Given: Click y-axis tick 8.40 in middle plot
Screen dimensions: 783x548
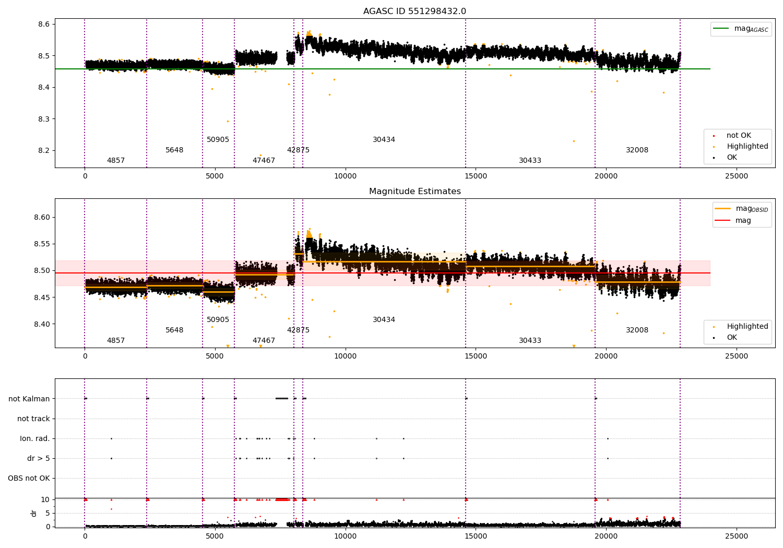Looking at the screenshot, I should [42, 324].
